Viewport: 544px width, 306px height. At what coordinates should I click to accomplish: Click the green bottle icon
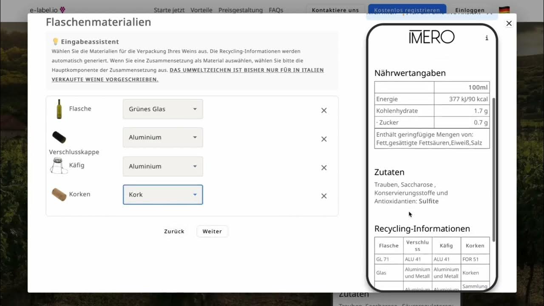(59, 109)
